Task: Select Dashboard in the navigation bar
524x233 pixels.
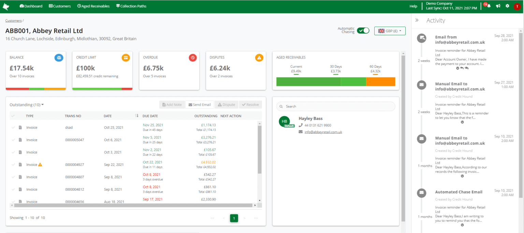Action: point(31,6)
